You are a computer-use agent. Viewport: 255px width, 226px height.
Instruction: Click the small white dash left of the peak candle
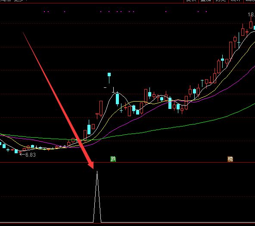(105, 87)
